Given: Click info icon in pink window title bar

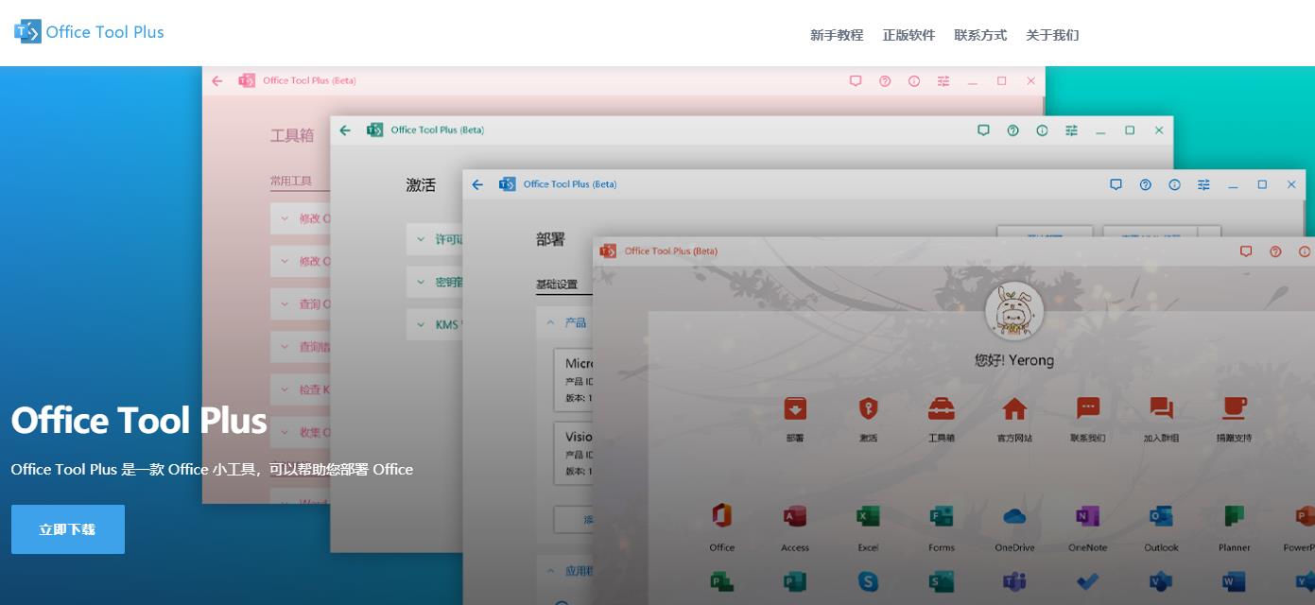Looking at the screenshot, I should point(914,81).
